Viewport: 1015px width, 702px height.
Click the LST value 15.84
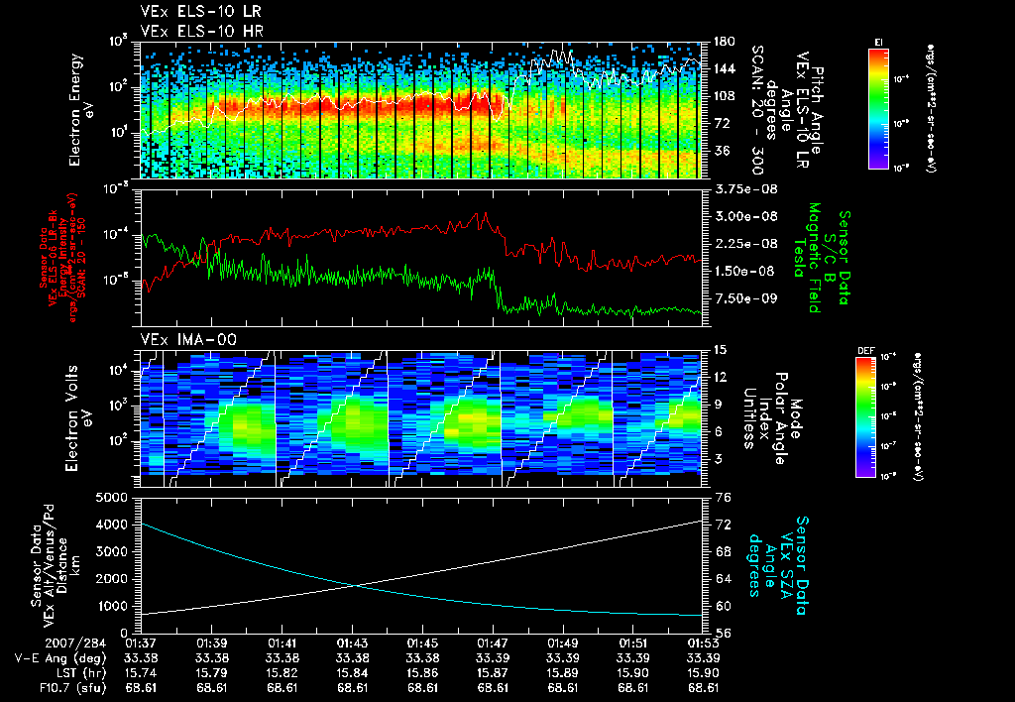click(352, 673)
